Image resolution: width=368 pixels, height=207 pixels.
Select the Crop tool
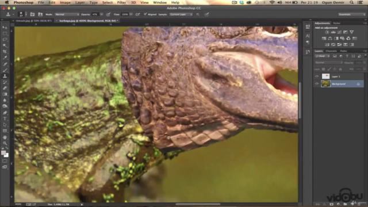pyautogui.click(x=5, y=52)
